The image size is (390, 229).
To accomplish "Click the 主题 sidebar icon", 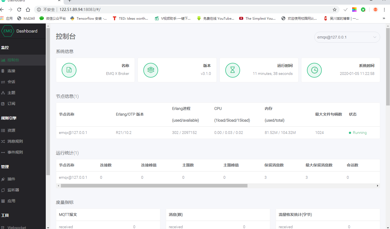I will point(3,93).
